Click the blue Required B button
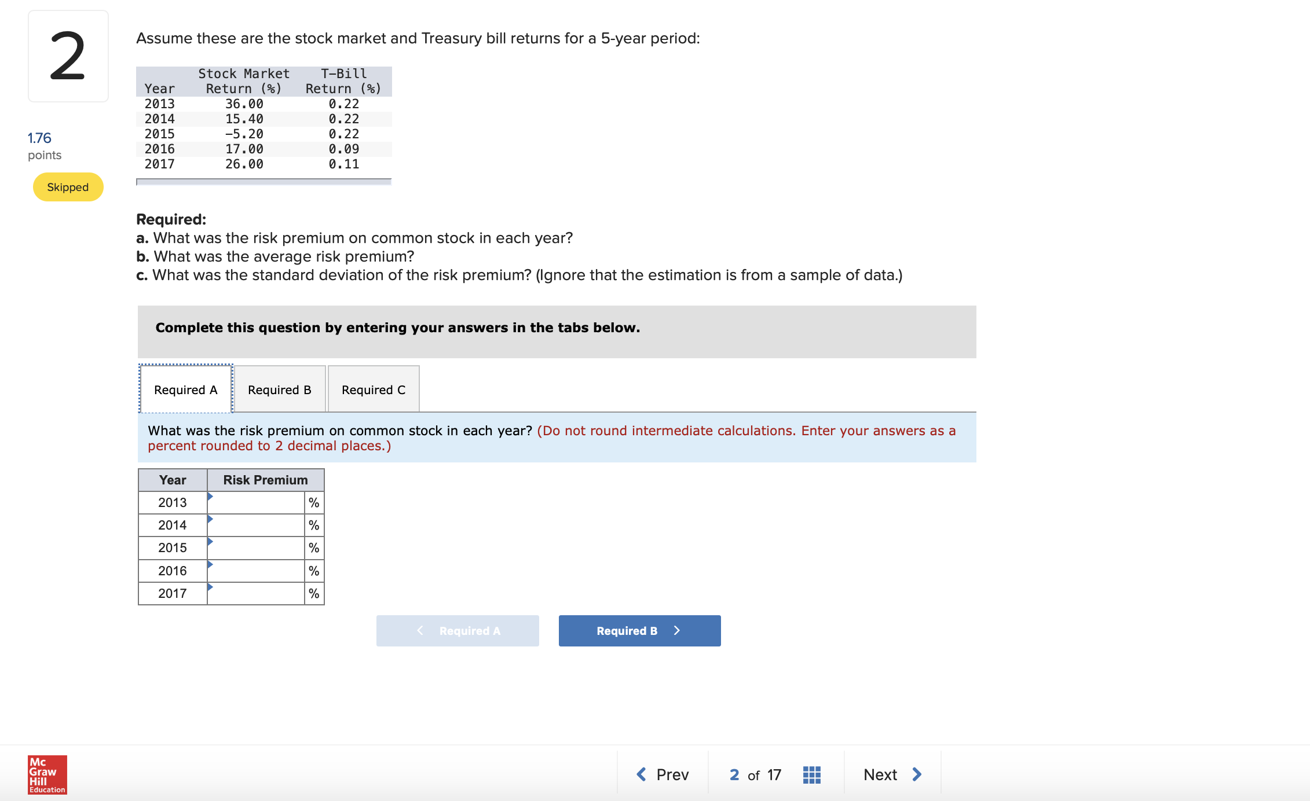The height and width of the screenshot is (801, 1310). (x=639, y=631)
